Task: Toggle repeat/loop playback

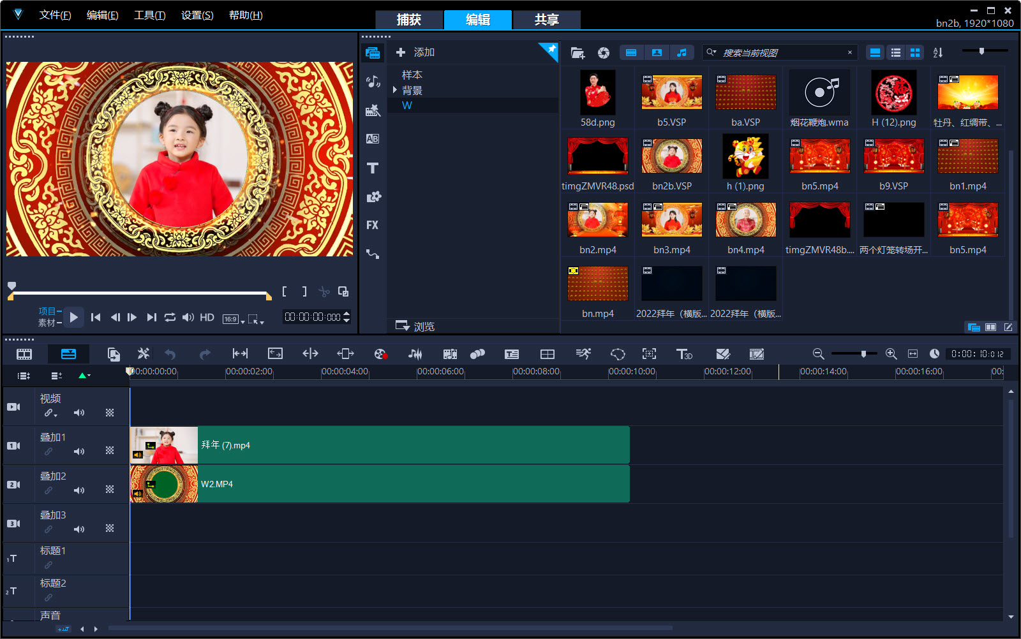Action: (x=170, y=317)
